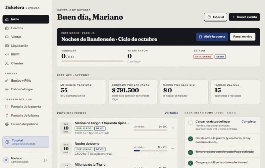Open the Inicio home icon

(x=7, y=19)
